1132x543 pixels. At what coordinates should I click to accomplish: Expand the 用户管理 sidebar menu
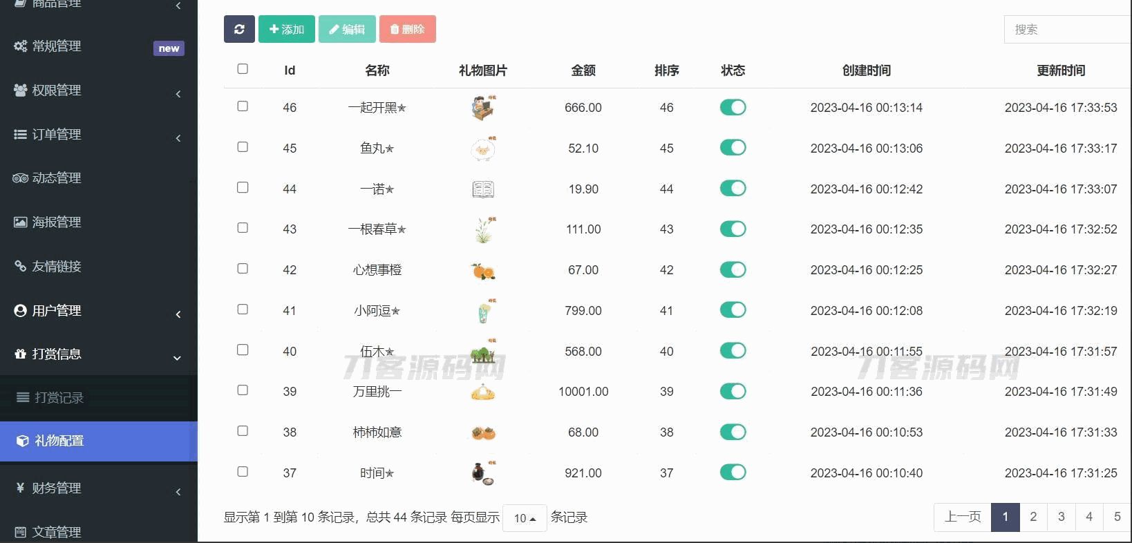coord(98,311)
